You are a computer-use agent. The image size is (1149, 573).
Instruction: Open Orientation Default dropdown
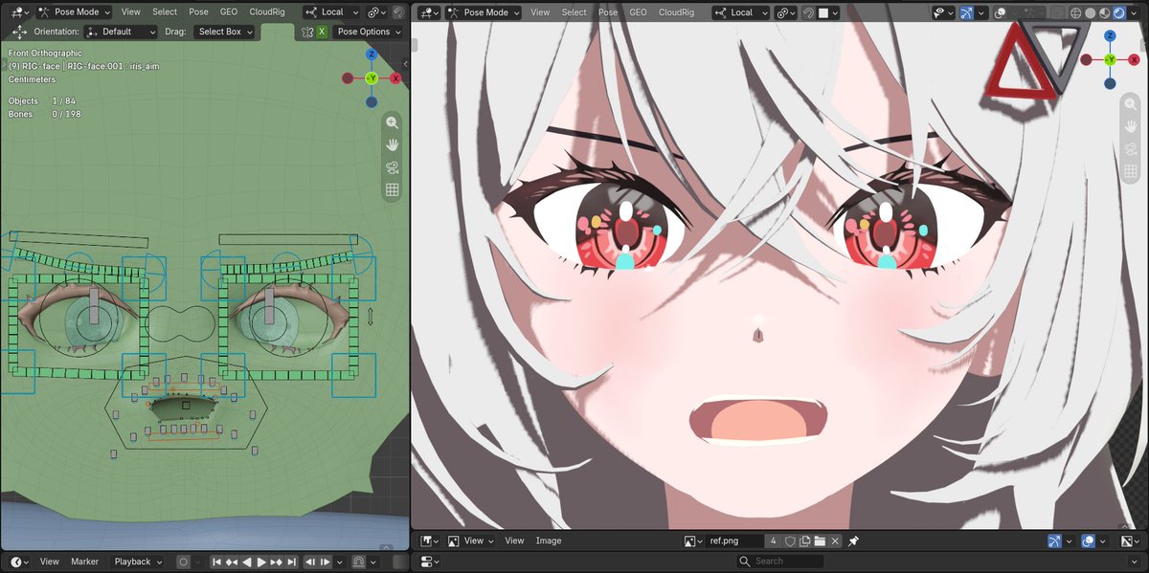pyautogui.click(x=122, y=32)
